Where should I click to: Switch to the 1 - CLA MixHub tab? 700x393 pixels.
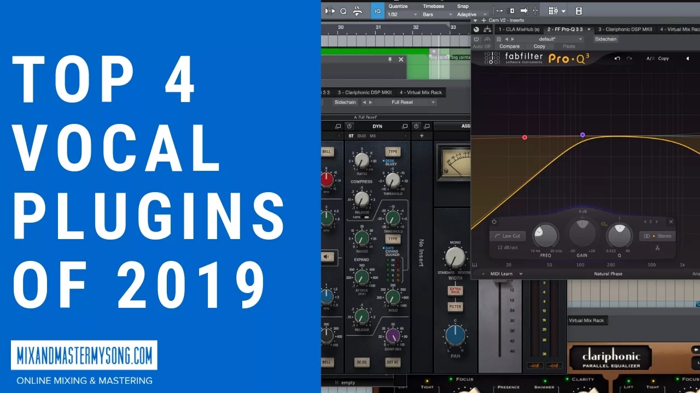[x=518, y=29]
